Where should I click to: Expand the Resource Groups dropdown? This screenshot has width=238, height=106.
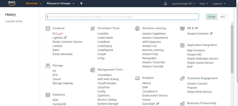61,3
